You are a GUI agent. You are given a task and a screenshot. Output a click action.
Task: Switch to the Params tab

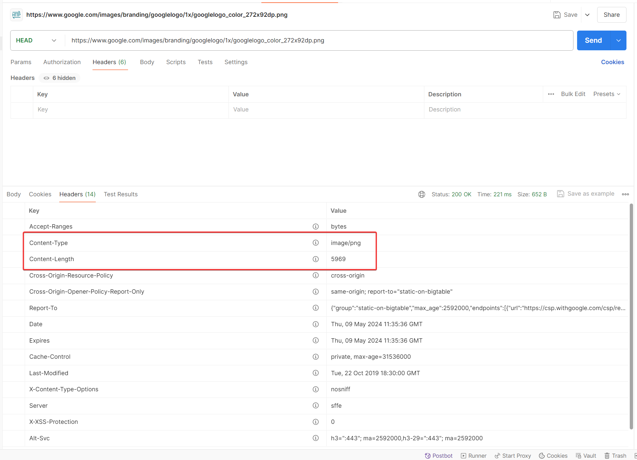point(21,62)
